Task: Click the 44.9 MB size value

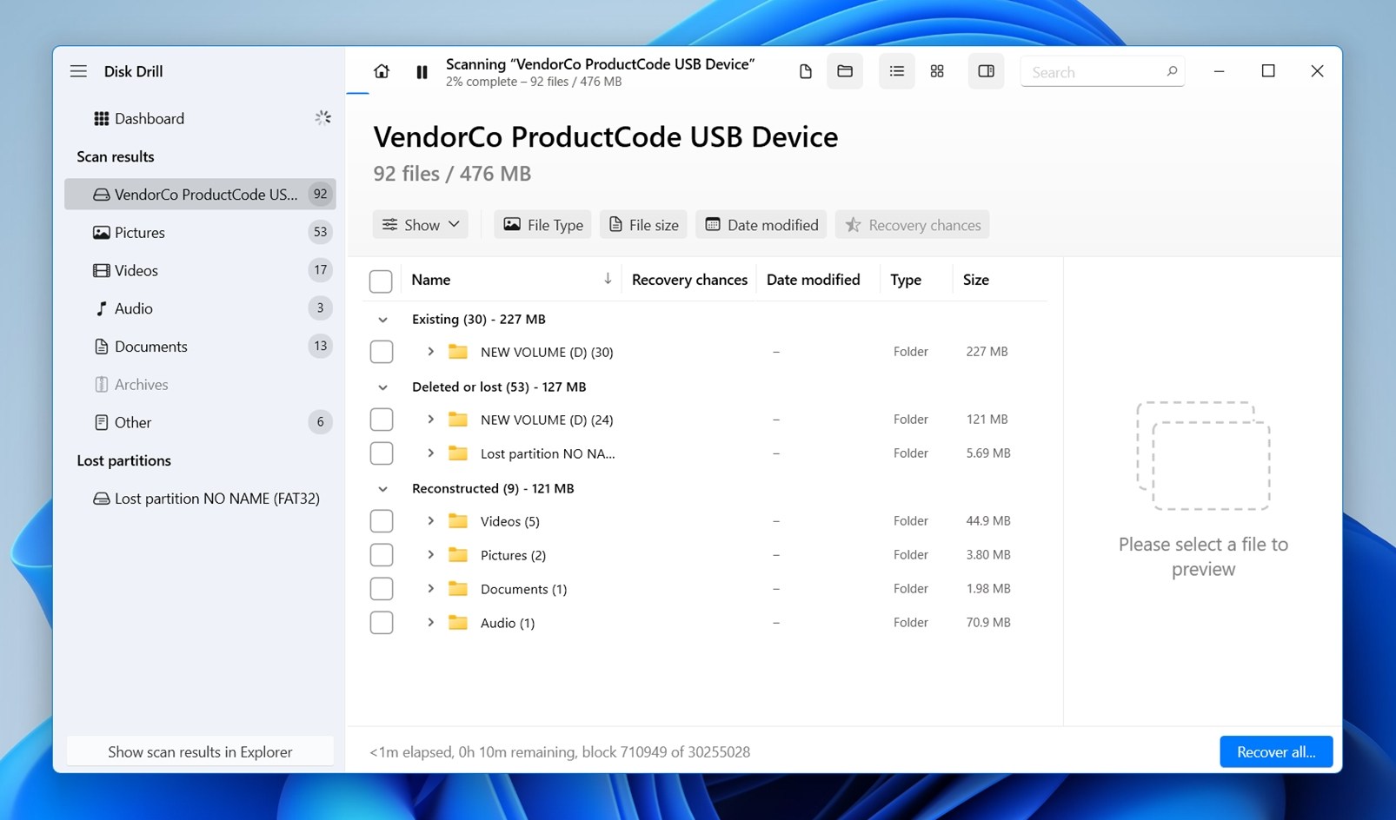Action: click(x=988, y=520)
